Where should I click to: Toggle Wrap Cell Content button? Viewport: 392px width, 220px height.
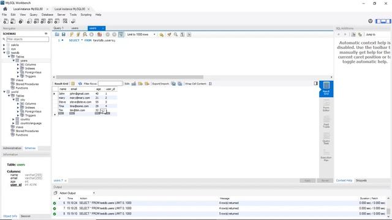click(x=210, y=84)
